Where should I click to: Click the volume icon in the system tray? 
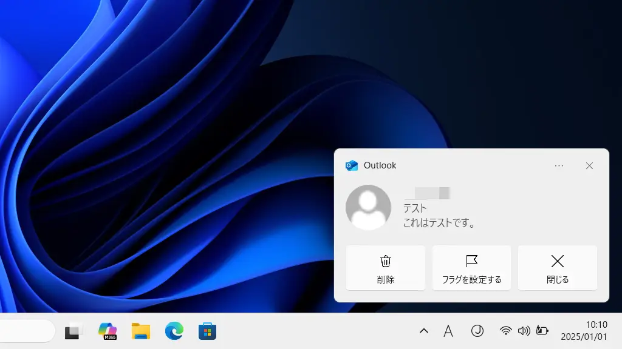524,331
